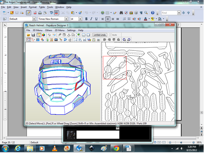Click the Page Preview icon in Writer
The image size is (204, 153).
pyautogui.click(x=45, y=13)
